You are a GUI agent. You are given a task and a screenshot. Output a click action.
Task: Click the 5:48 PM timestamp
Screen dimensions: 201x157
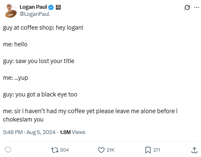click(13, 132)
